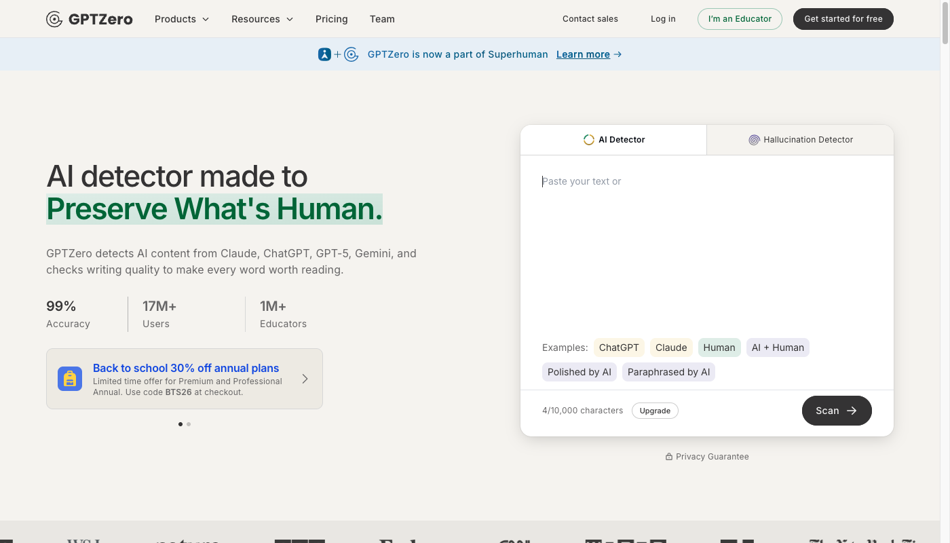950x543 pixels.
Task: Click the I'm an Educator button
Action: pos(740,19)
